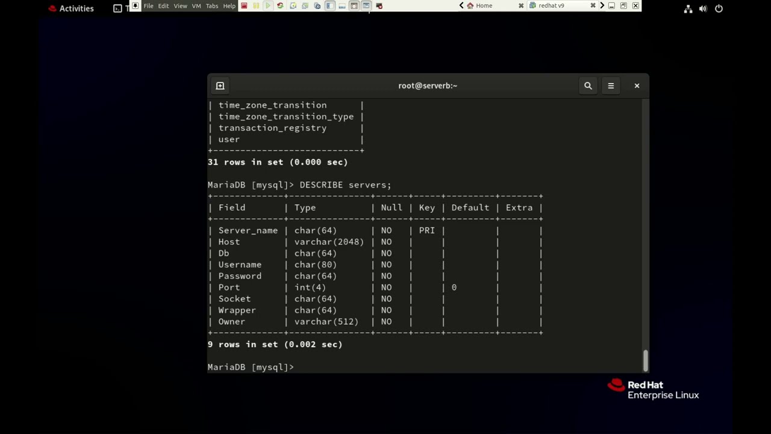Click the Socket field text
The width and height of the screenshot is (771, 434).
click(234, 299)
